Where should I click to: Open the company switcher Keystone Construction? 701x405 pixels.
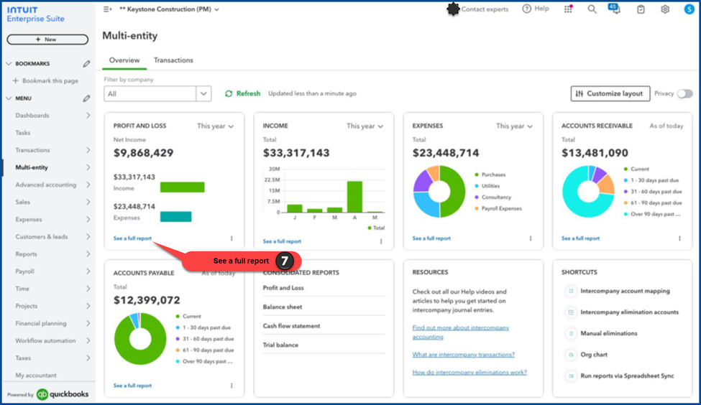click(170, 9)
